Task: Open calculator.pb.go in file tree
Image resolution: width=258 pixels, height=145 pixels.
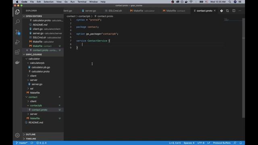Action: 41,67
